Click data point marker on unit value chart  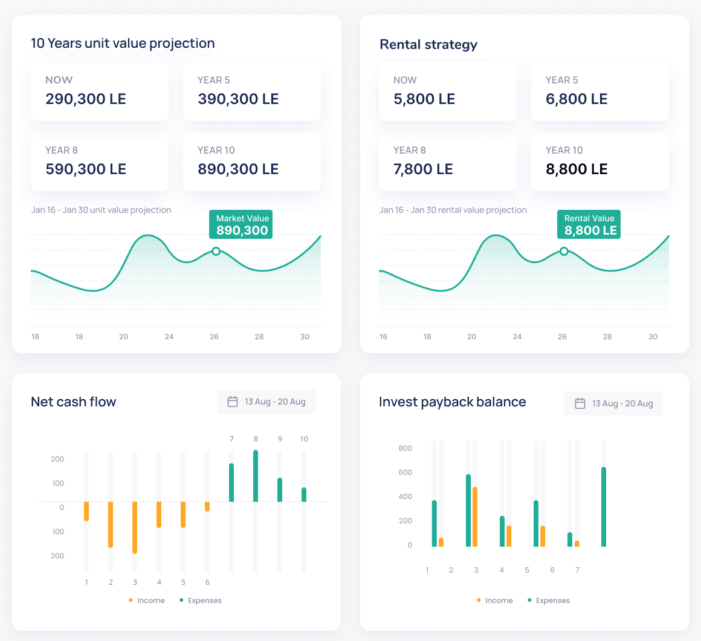[x=216, y=252]
